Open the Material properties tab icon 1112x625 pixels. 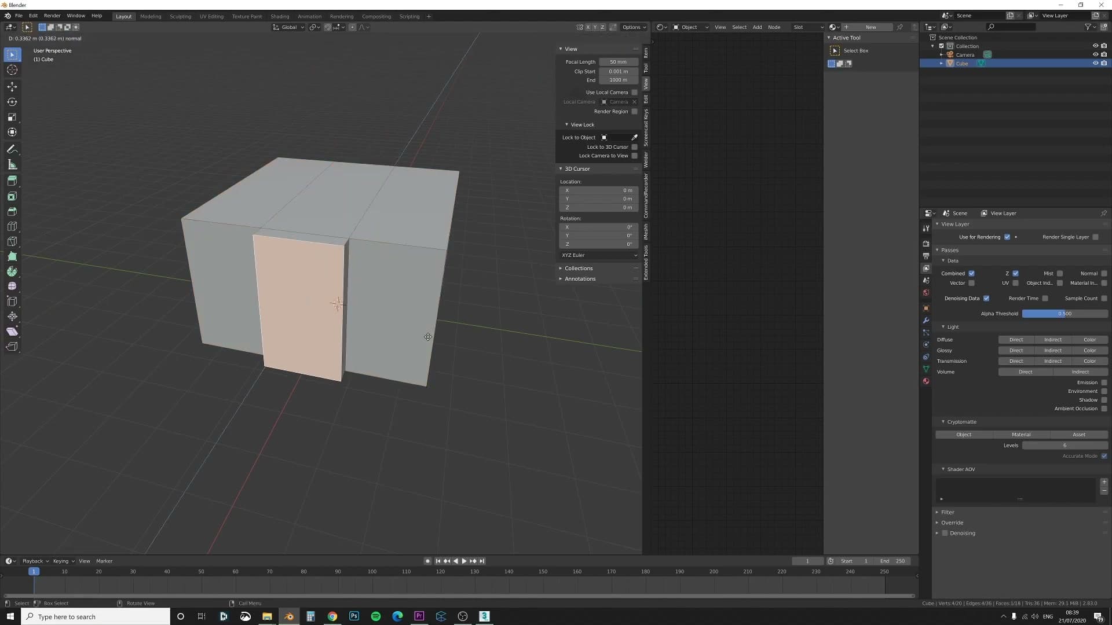[926, 381]
